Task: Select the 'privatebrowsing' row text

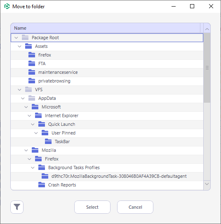Action: point(54,81)
